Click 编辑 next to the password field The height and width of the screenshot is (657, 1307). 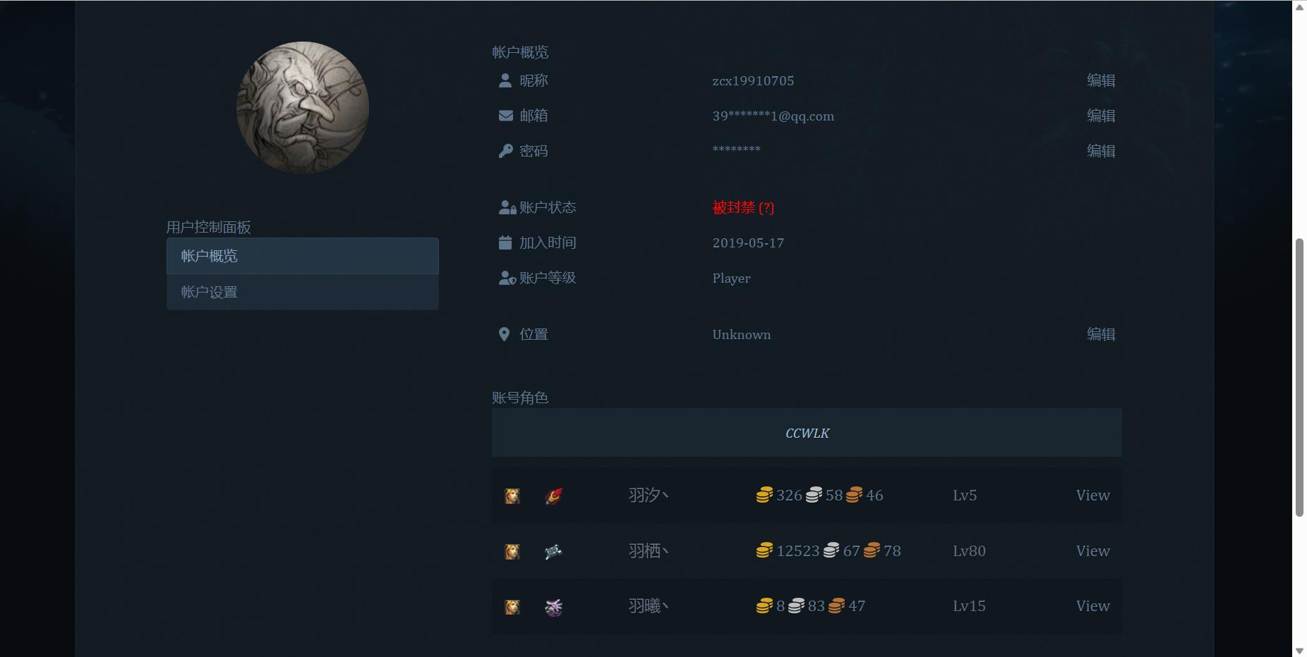(x=1103, y=150)
